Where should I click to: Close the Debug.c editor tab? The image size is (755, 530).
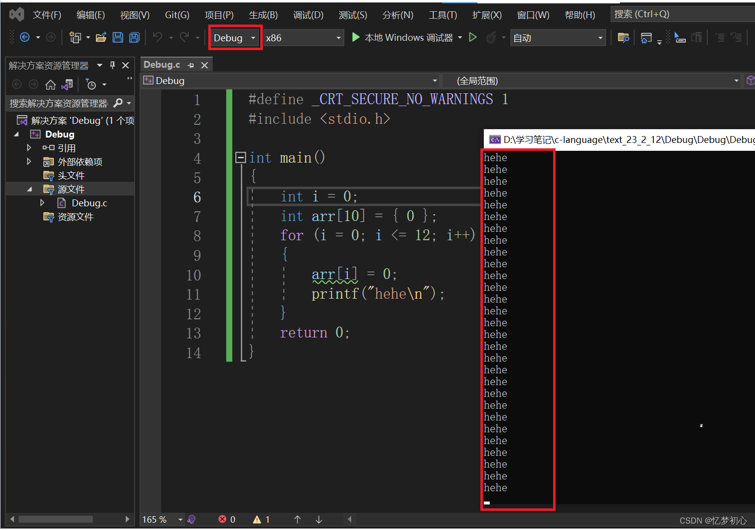coord(205,65)
